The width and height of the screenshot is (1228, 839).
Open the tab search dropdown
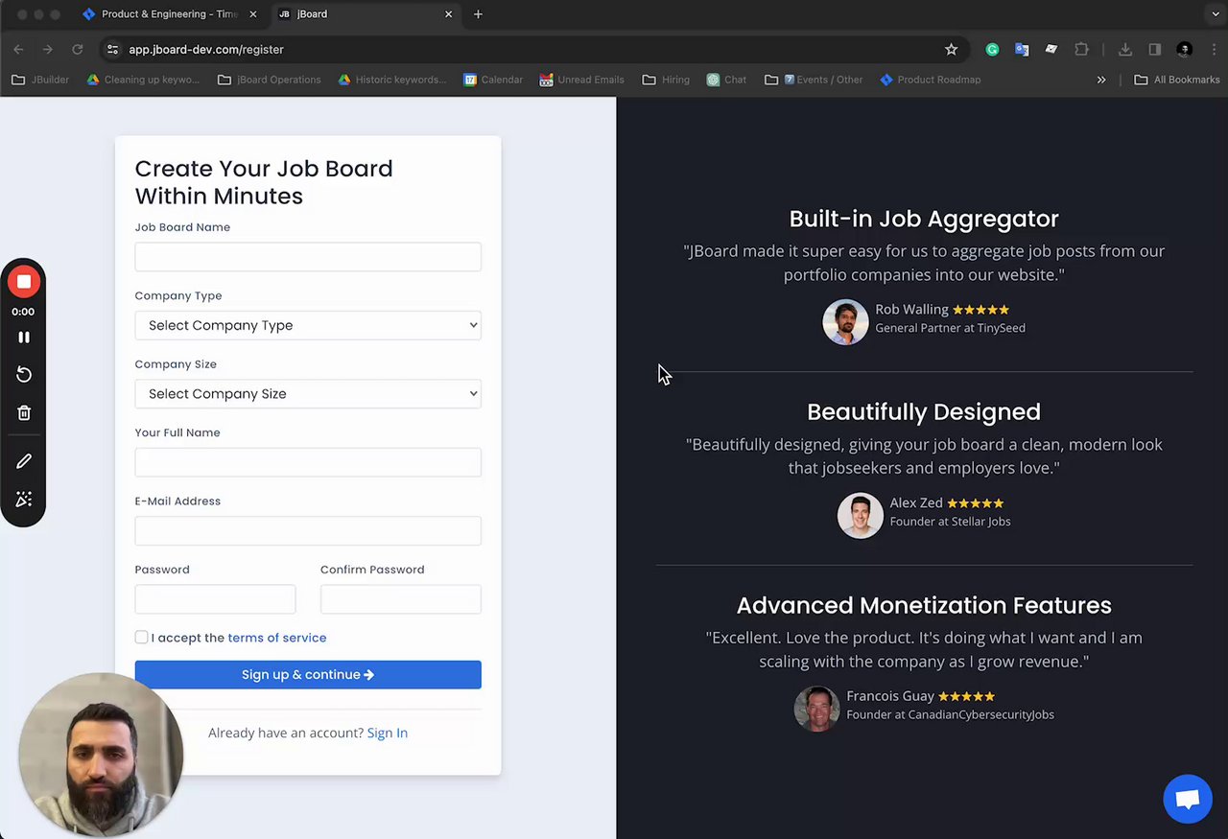(x=1216, y=14)
